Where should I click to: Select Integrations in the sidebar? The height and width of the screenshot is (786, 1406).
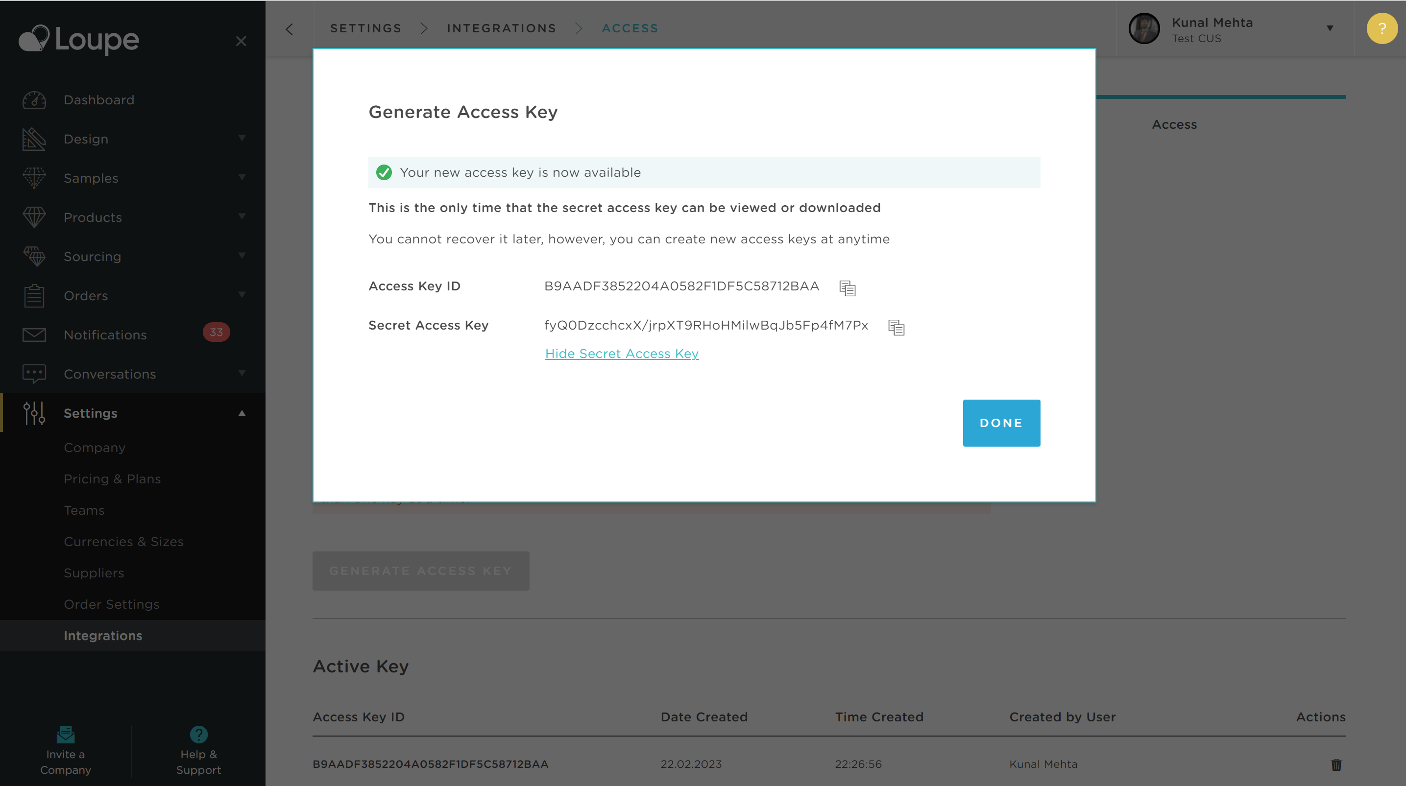point(103,636)
